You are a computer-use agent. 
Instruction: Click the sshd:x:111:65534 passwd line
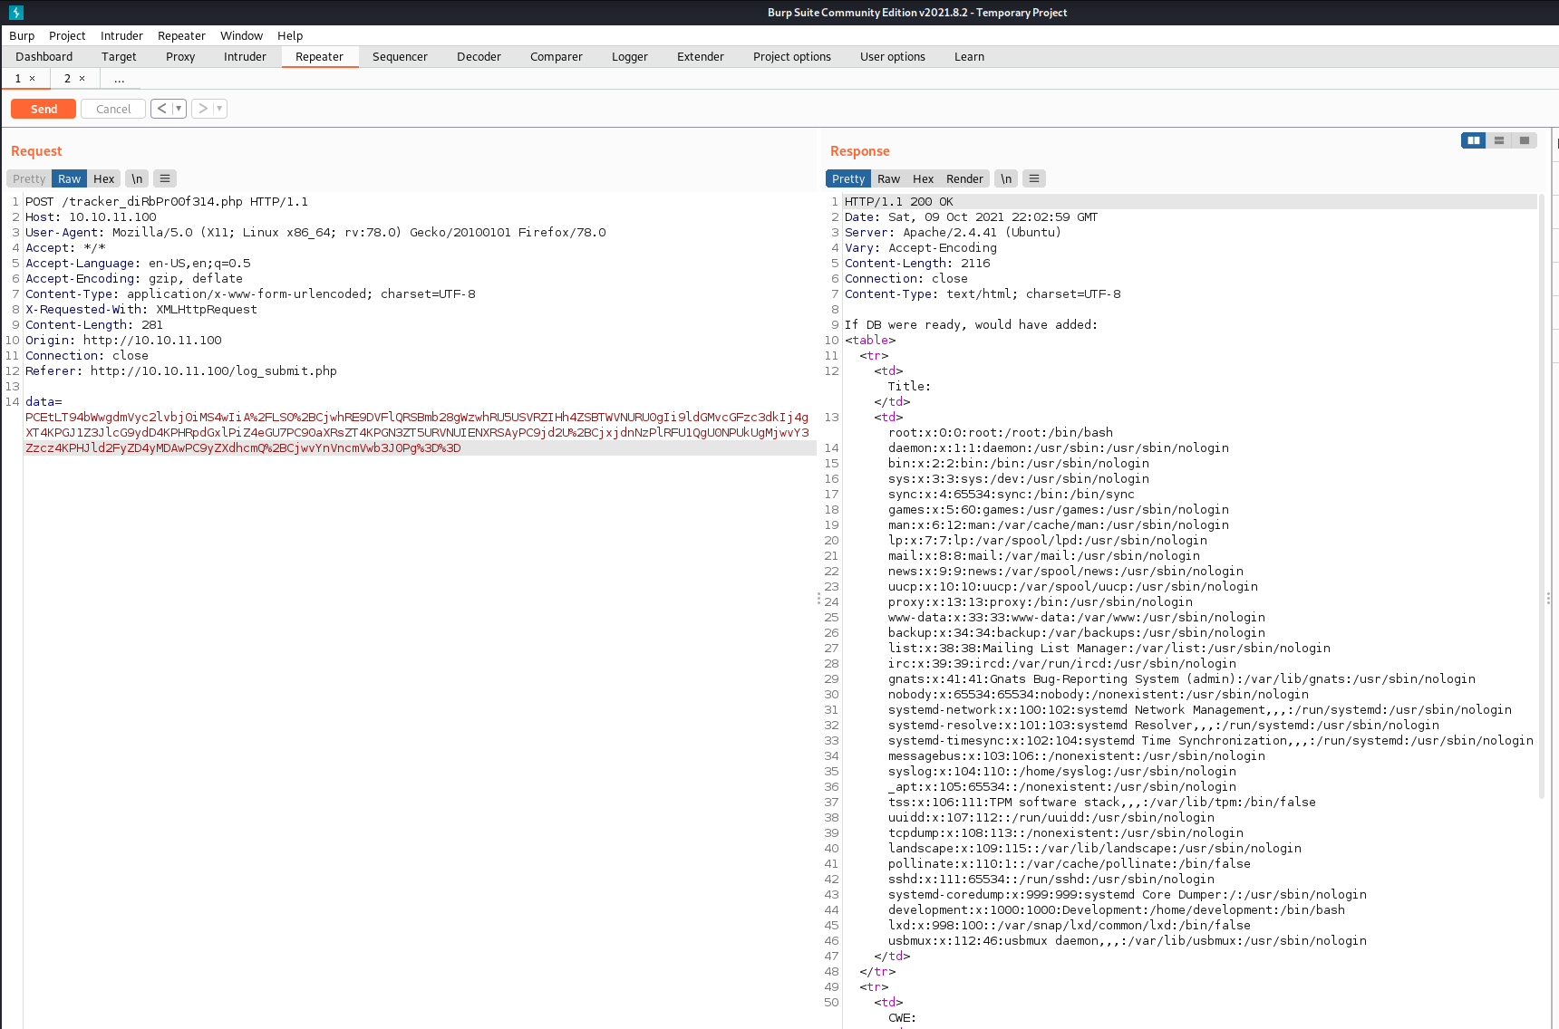[1051, 880]
